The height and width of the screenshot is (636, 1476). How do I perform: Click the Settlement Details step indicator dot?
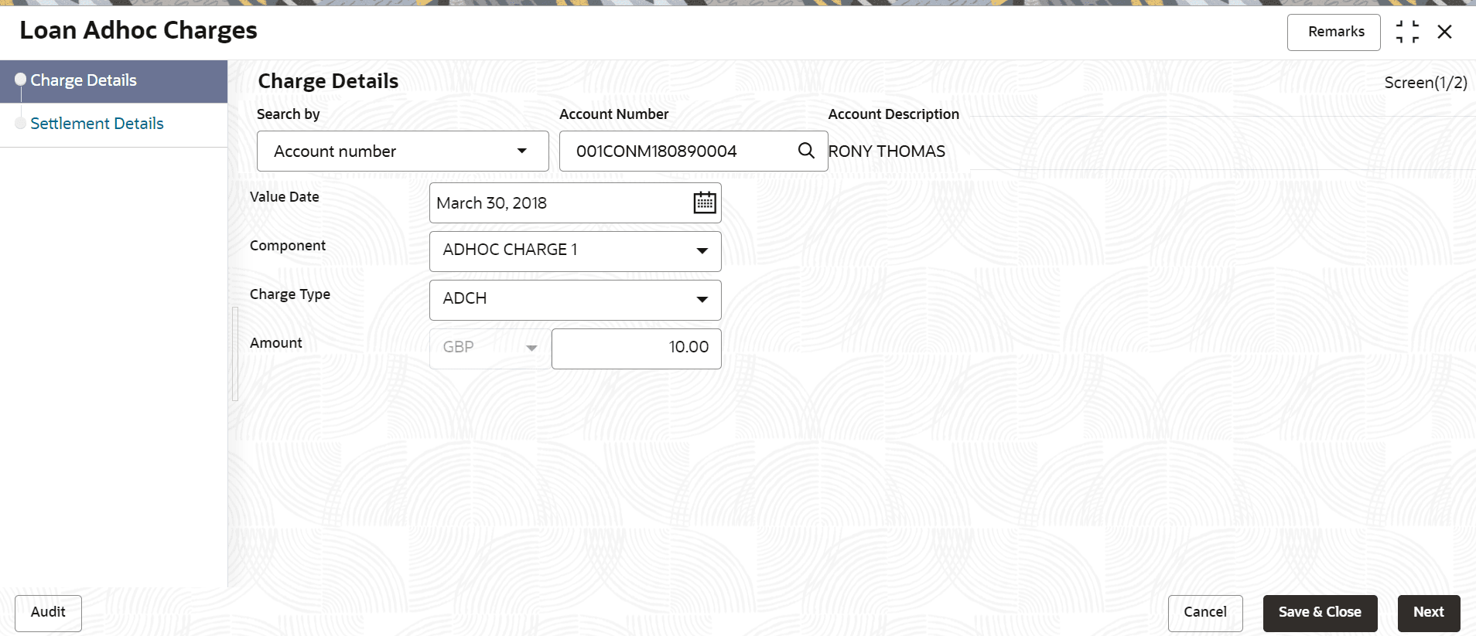point(21,123)
